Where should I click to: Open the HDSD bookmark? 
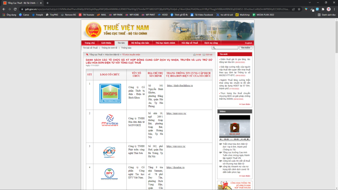[x=163, y=15]
